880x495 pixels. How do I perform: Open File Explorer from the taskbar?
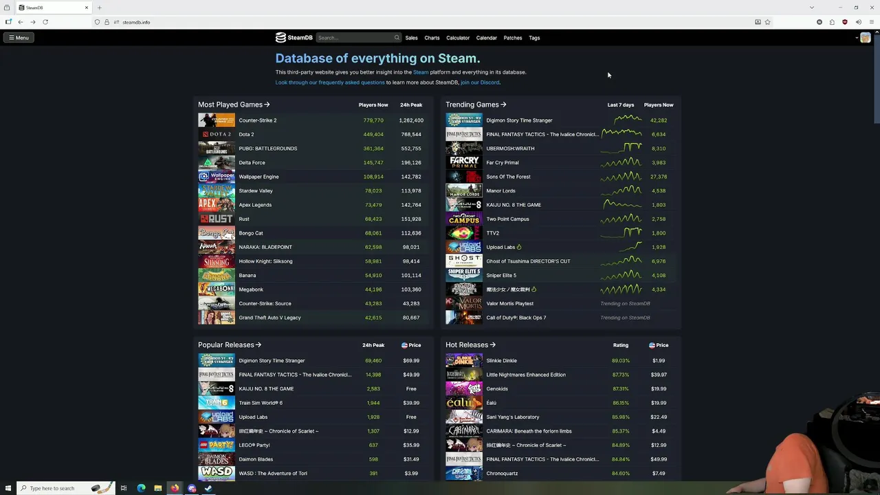(158, 488)
